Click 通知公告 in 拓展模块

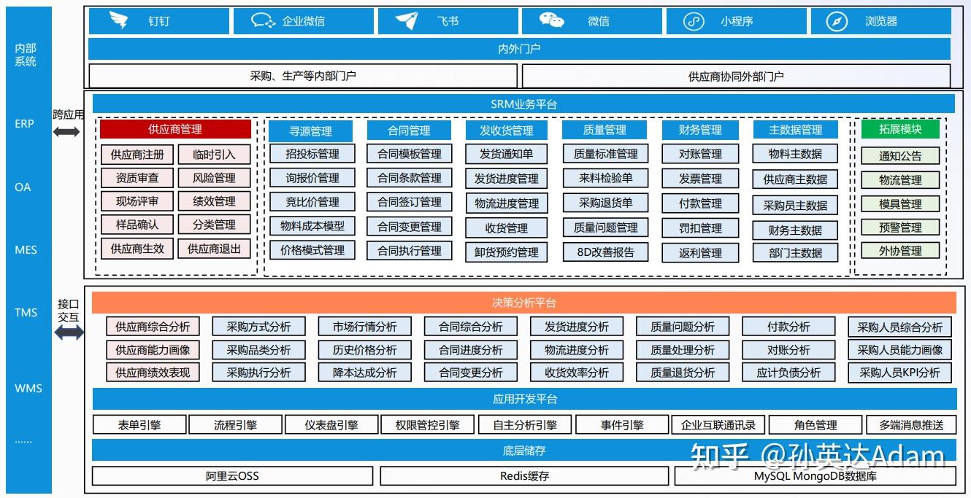tap(901, 155)
